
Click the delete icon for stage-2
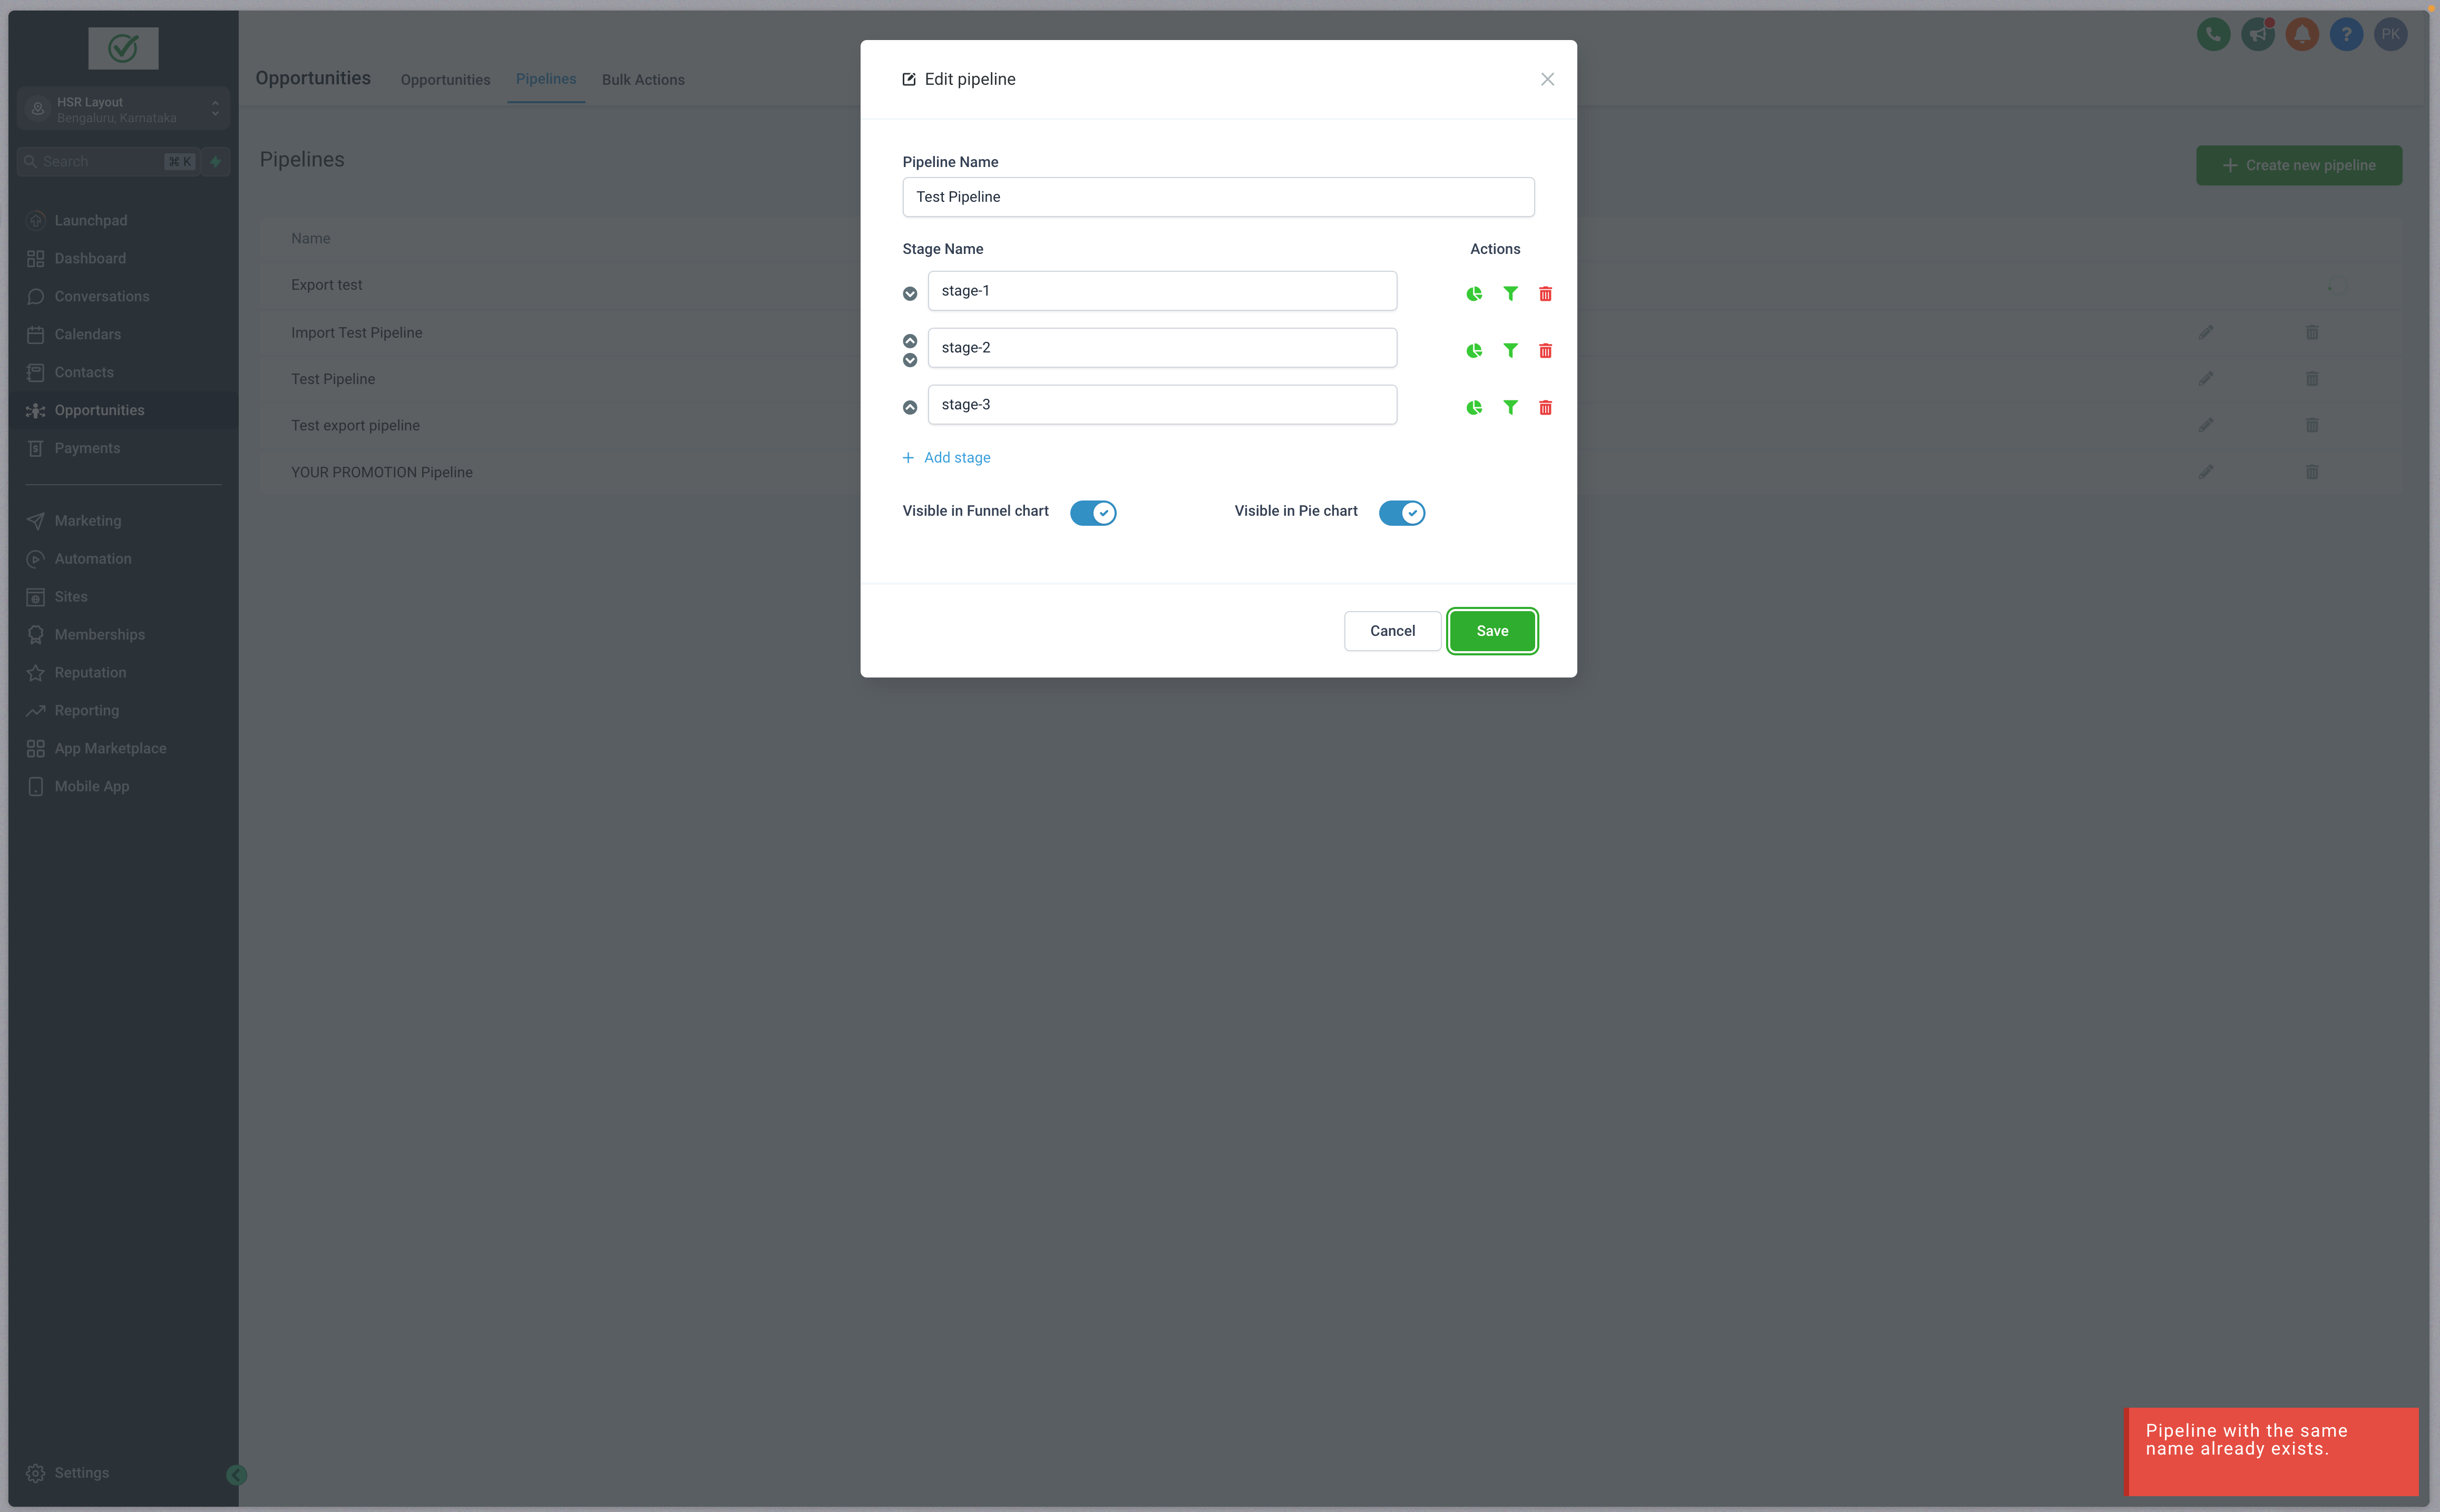coord(1544,350)
